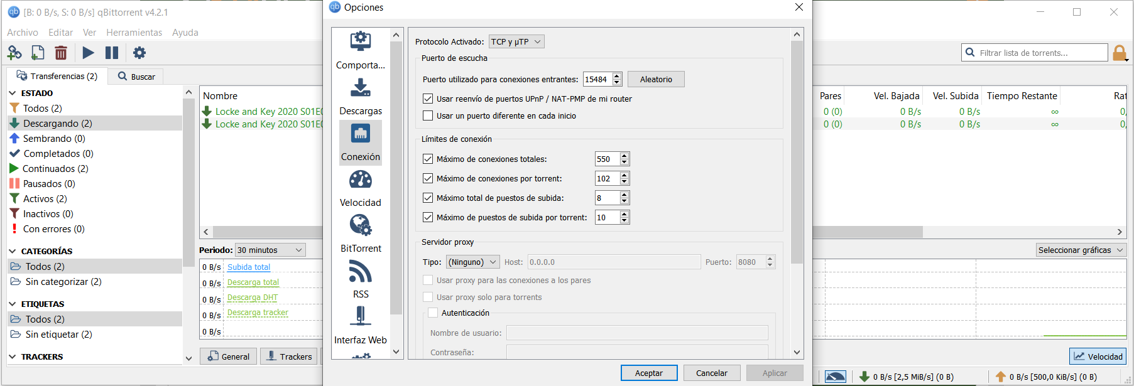This screenshot has width=1134, height=386.
Task: Uncheck Máximo de conexiones totales
Action: [x=428, y=159]
